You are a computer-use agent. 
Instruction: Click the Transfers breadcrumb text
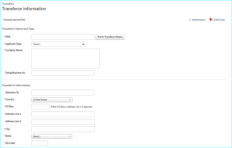(x=8, y=4)
